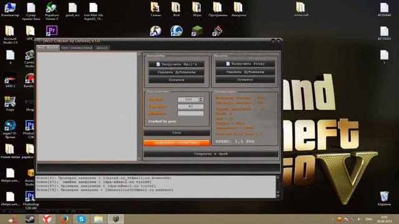The width and height of the screenshot is (399, 224).
Task: Open the Игры desktop folder
Action: (x=197, y=10)
